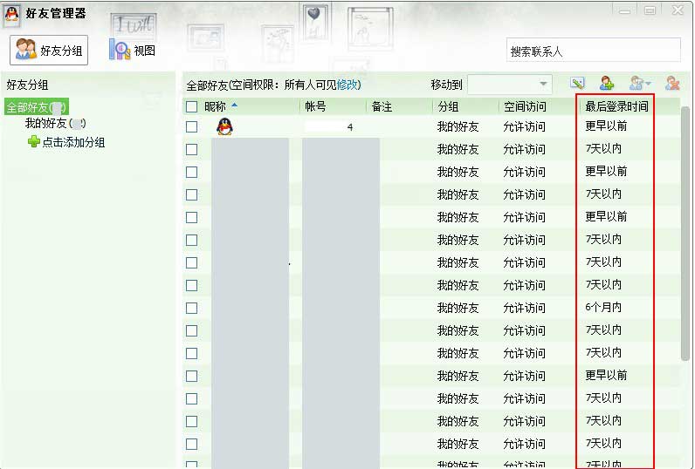Click 允许访问 in the 6个月内 row

(x=525, y=308)
